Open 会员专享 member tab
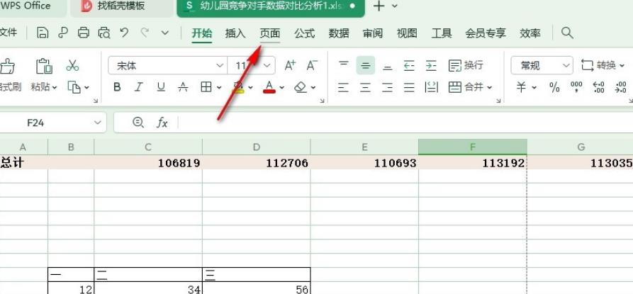This screenshot has width=633, height=294. pyautogui.click(x=486, y=33)
